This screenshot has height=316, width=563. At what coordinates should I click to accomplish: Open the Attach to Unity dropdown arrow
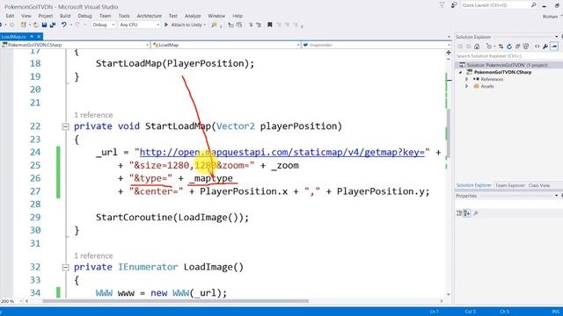coord(205,25)
